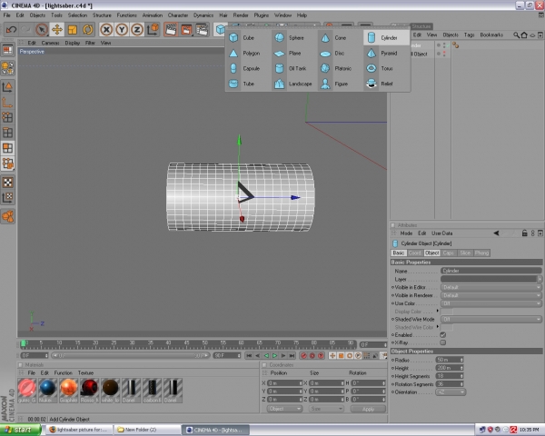Switch to Basic attributes tab

pyautogui.click(x=399, y=253)
